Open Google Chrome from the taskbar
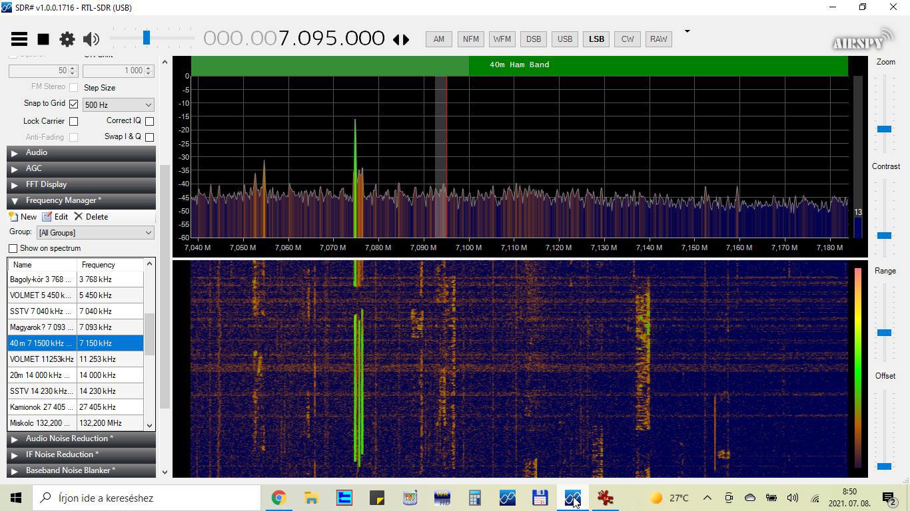This screenshot has width=910, height=511. 278,498
